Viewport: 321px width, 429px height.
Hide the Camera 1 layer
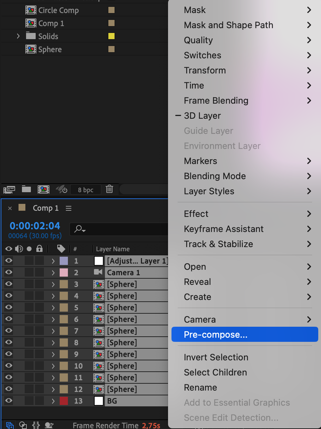(9, 273)
